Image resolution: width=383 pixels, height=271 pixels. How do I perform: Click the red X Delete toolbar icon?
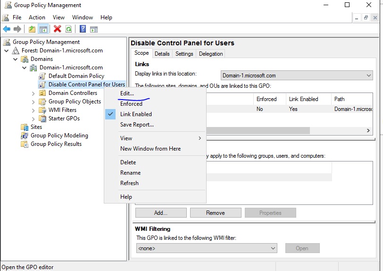(x=58, y=29)
